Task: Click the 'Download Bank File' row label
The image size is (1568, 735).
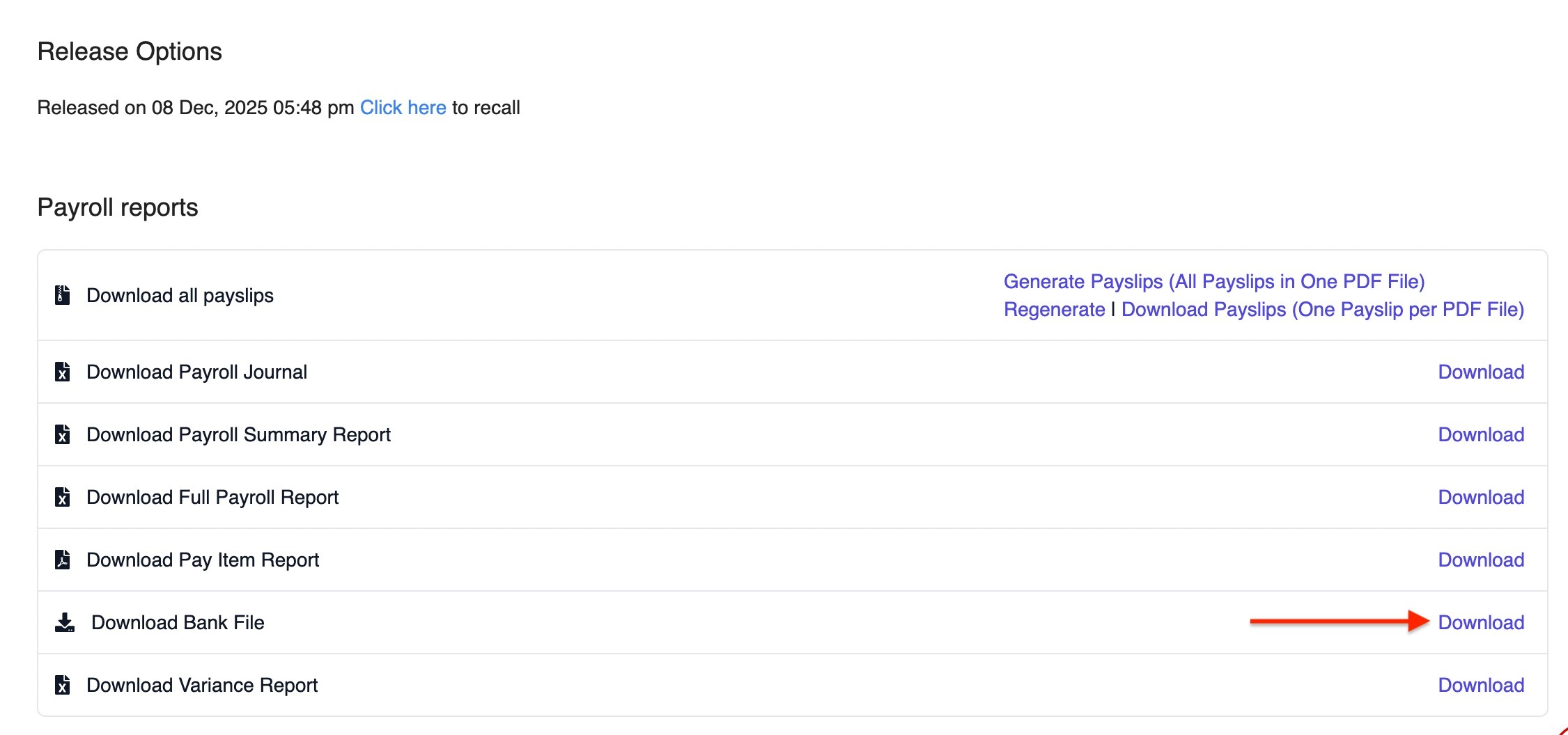Action: (x=178, y=622)
